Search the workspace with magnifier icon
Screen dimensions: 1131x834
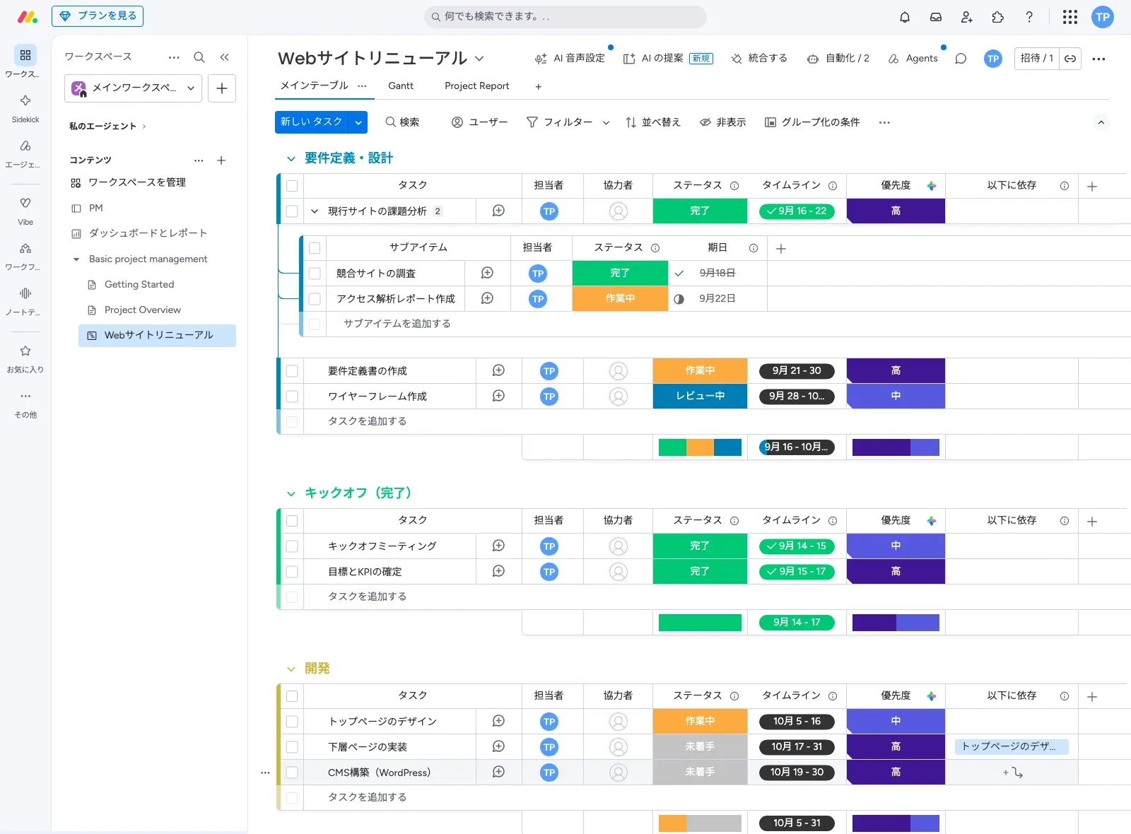tap(199, 57)
